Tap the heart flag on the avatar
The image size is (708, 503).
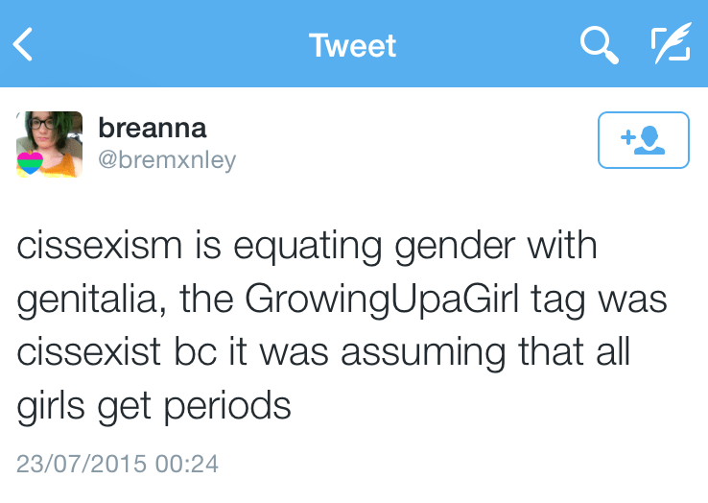(31, 163)
